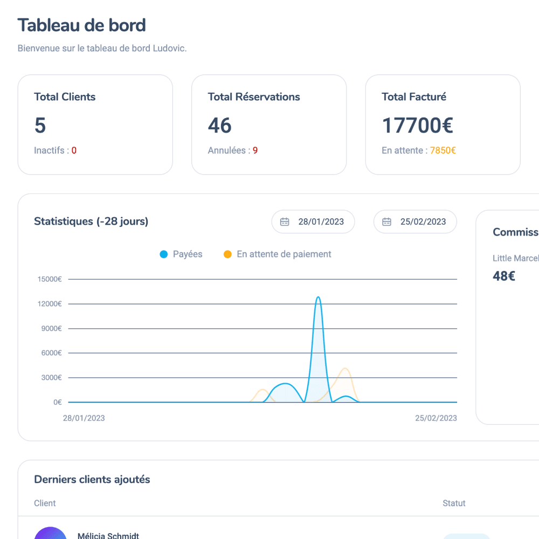Open the Total Clients card
The width and height of the screenshot is (539, 539).
(95, 125)
